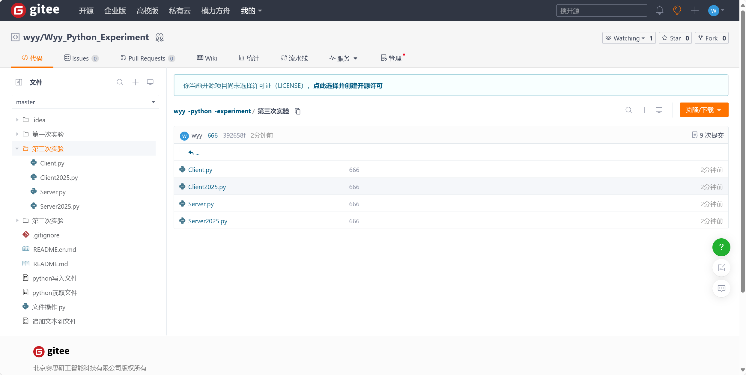Click the 搜开源 search input field
The width and height of the screenshot is (746, 375).
[x=601, y=11]
